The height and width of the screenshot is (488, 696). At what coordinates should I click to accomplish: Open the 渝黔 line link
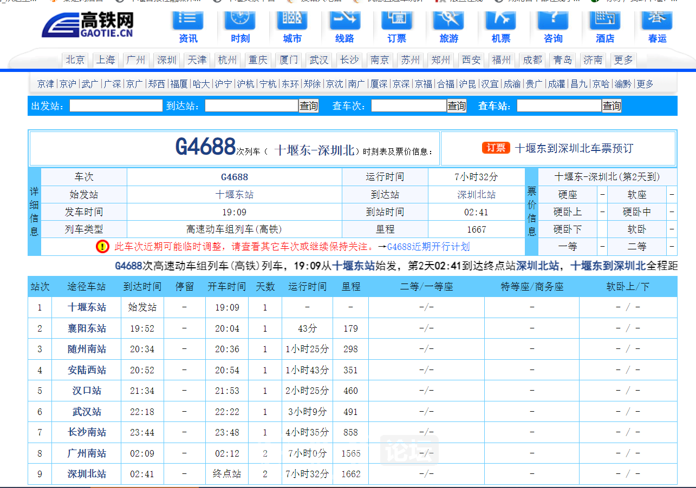coord(623,84)
